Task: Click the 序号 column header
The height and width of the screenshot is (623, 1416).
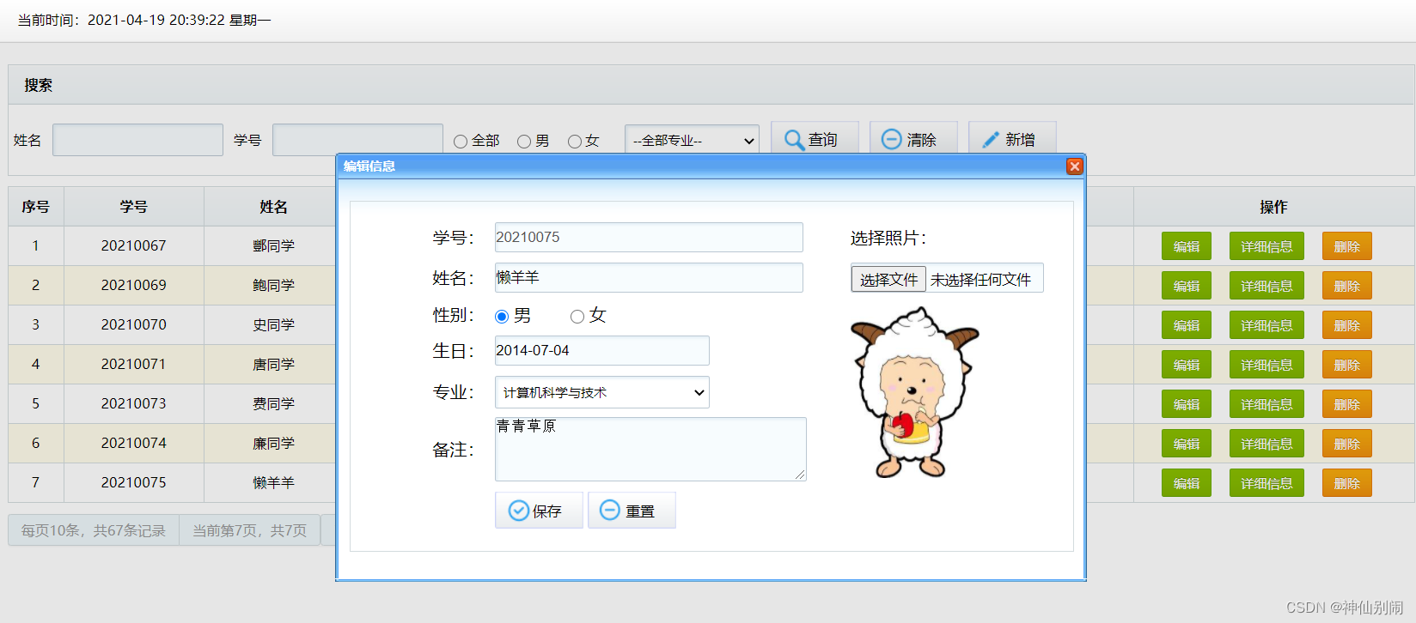Action: [x=36, y=207]
